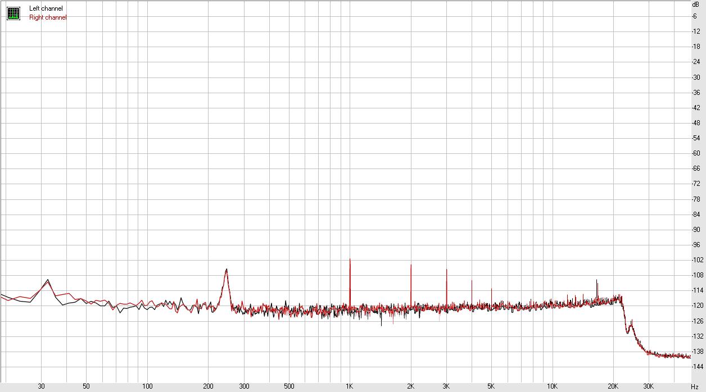Click the 3 kHz harmonic spike peak
The width and height of the screenshot is (706, 392).
pos(446,270)
